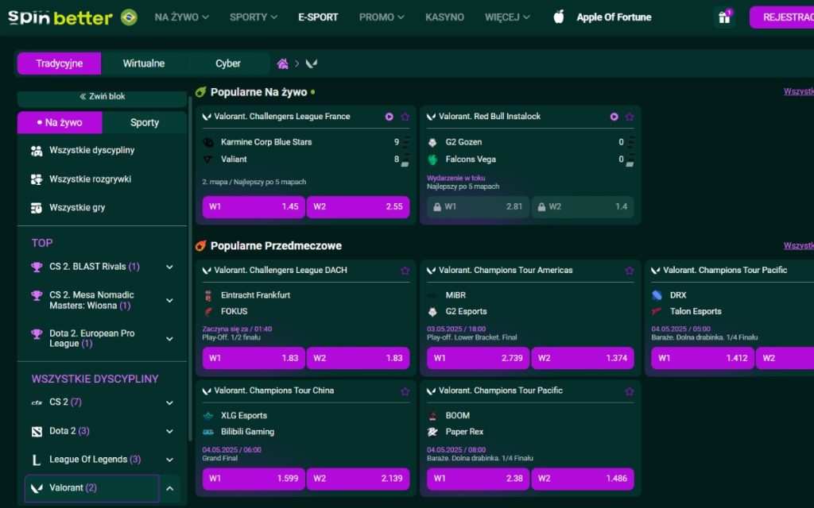Expand the CS 2. BLAST Rivals item
This screenshot has height=508, width=814.
(x=169, y=267)
